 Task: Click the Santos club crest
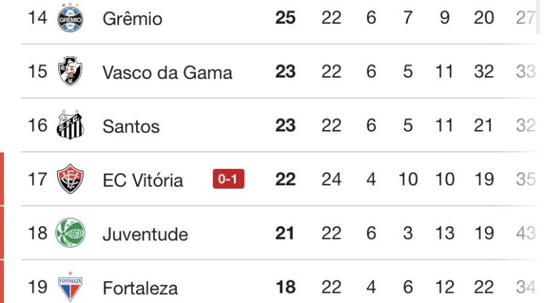click(x=70, y=125)
